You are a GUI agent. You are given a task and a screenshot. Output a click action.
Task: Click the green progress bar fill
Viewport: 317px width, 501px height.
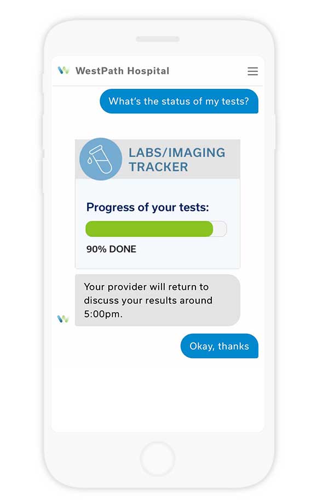pos(149,229)
